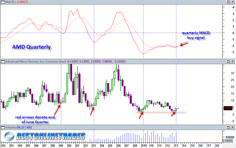Select the 03 year label on the time axis
Image resolution: width=236 pixels, height=148 pixels.
(x=94, y=146)
